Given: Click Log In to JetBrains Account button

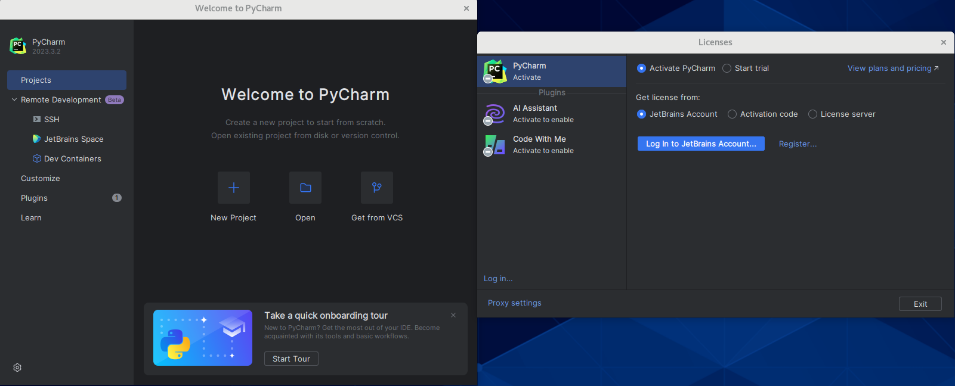Looking at the screenshot, I should [x=701, y=144].
